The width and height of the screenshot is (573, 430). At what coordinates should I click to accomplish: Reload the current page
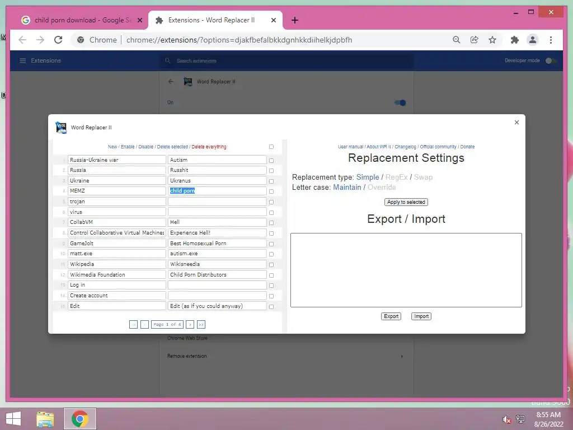(x=58, y=40)
